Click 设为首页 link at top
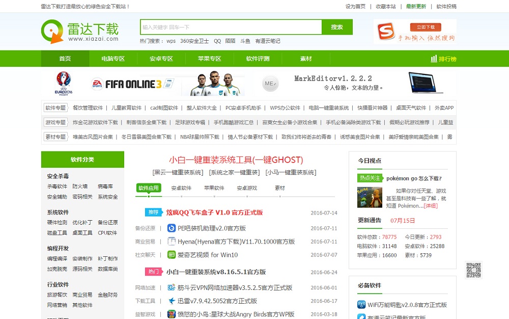This screenshot has width=509, height=319. [x=355, y=6]
